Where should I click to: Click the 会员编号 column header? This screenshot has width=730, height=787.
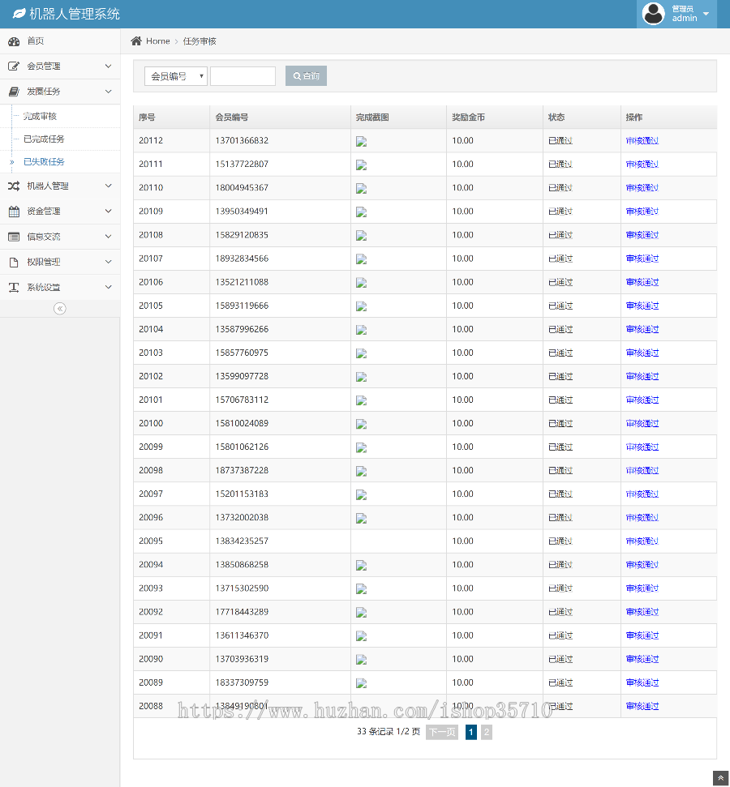[x=232, y=118]
